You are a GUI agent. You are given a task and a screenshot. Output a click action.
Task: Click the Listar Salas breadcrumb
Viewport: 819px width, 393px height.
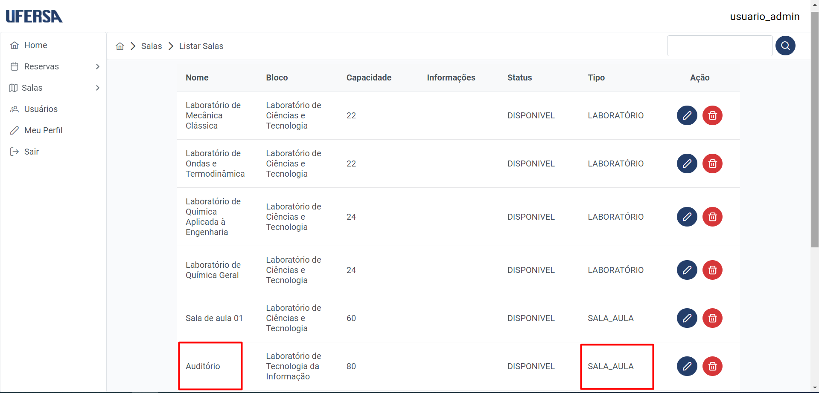(x=201, y=46)
